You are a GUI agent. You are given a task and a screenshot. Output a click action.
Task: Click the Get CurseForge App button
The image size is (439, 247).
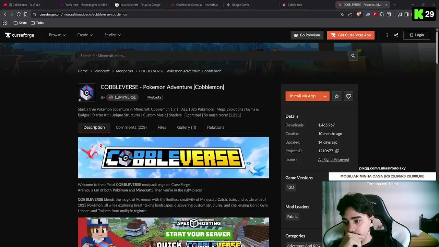[351, 35]
